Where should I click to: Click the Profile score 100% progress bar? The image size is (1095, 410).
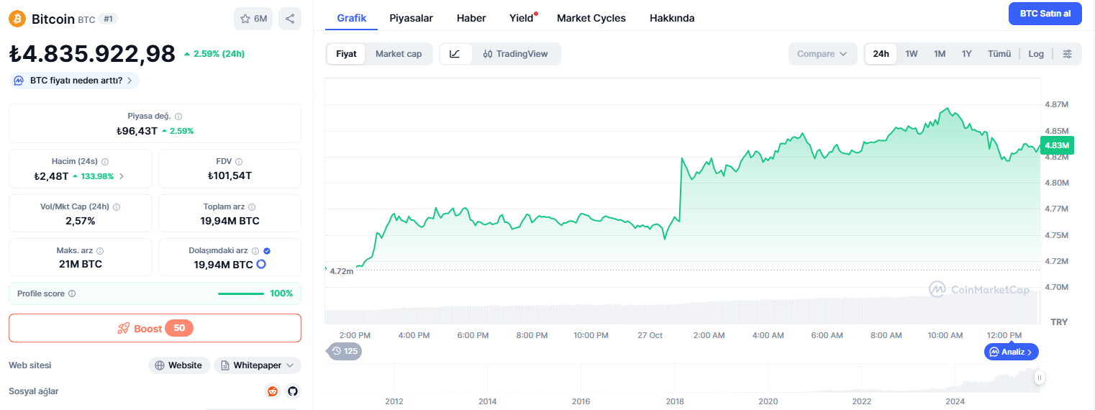pos(241,293)
